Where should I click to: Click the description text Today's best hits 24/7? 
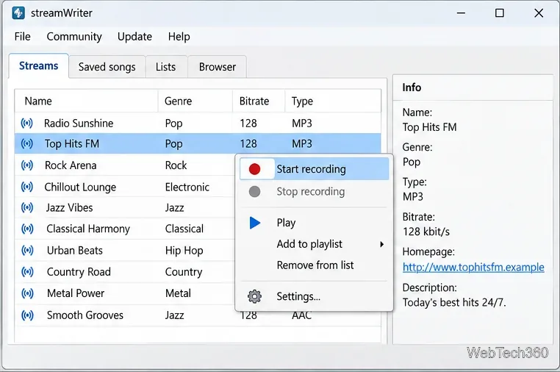tap(454, 303)
